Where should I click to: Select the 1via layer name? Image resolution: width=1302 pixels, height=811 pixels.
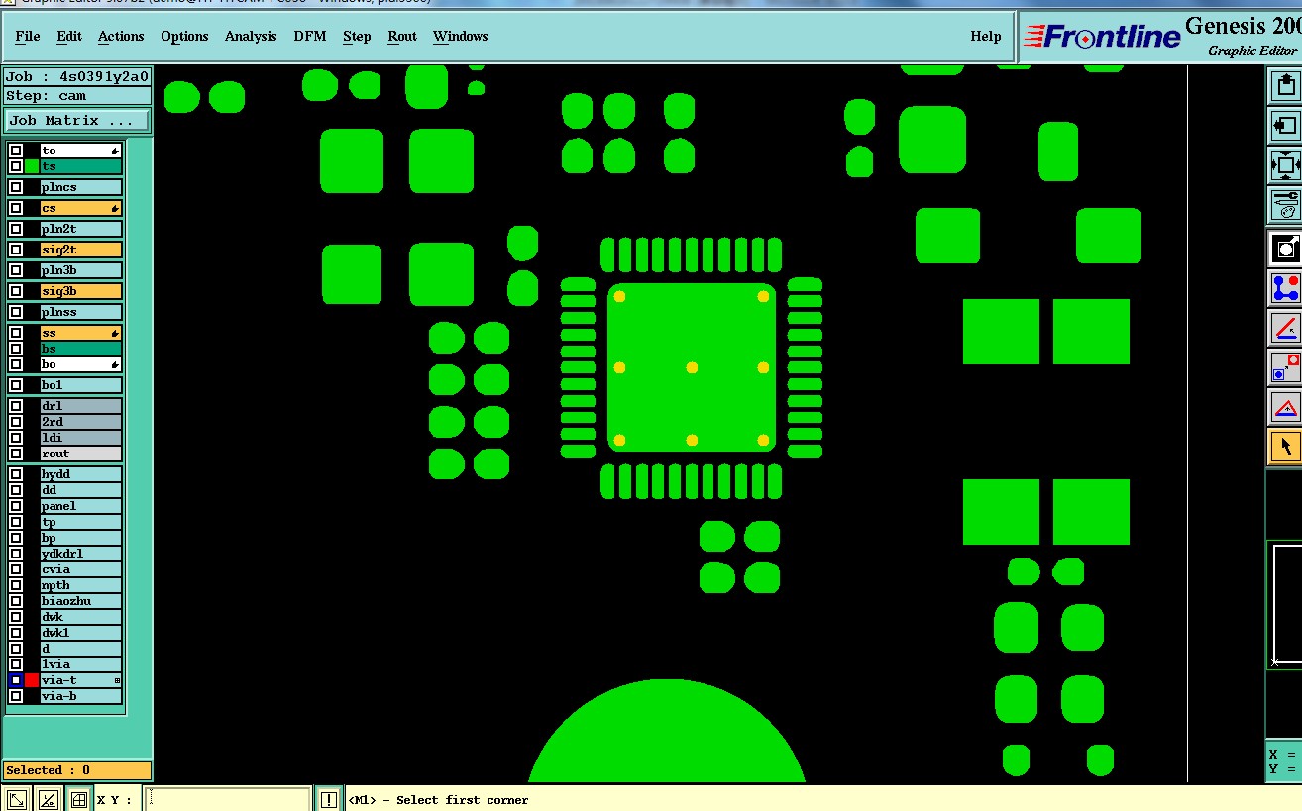(80, 664)
